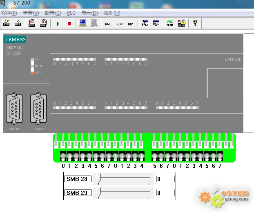Click the SF fault LED
The width and height of the screenshot is (254, 212).
click(x=32, y=59)
